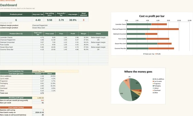This screenshot has height=116, width=193.
Task: Click the Total cost value 4.73 in breakdown
Action: coord(38,93)
